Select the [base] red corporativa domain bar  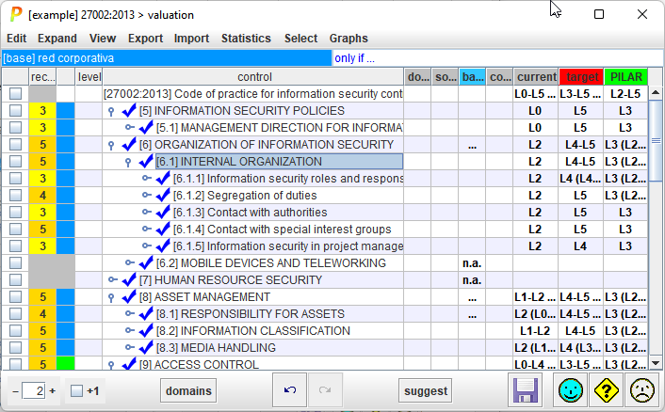pos(167,58)
